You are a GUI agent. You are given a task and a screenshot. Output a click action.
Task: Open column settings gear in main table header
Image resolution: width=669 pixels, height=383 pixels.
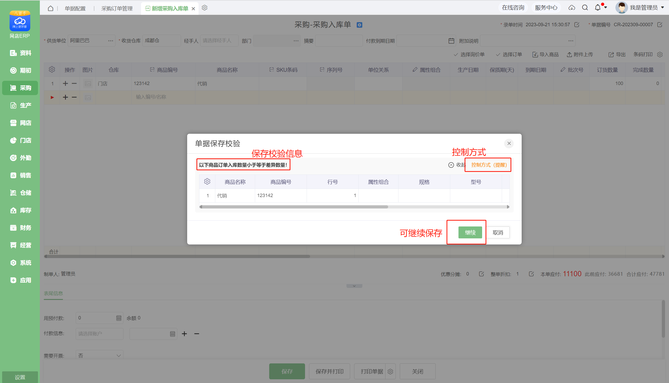[52, 70]
